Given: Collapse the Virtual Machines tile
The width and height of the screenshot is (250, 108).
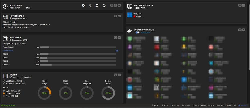Looking at the screenshot, I should point(243,5).
